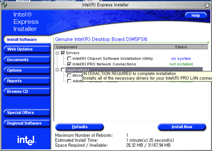Click the Component column header
This screenshot has width=212, height=151.
[x=106, y=47]
